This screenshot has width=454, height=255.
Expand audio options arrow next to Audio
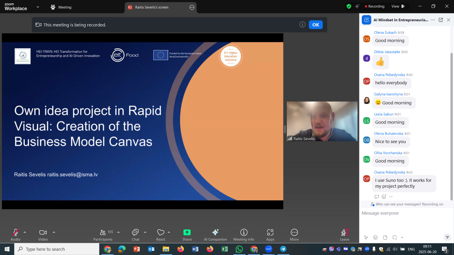click(x=25, y=232)
